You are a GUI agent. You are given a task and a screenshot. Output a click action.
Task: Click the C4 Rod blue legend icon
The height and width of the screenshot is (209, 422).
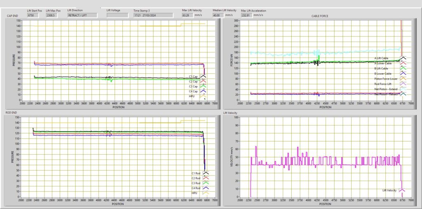[x=206, y=188]
